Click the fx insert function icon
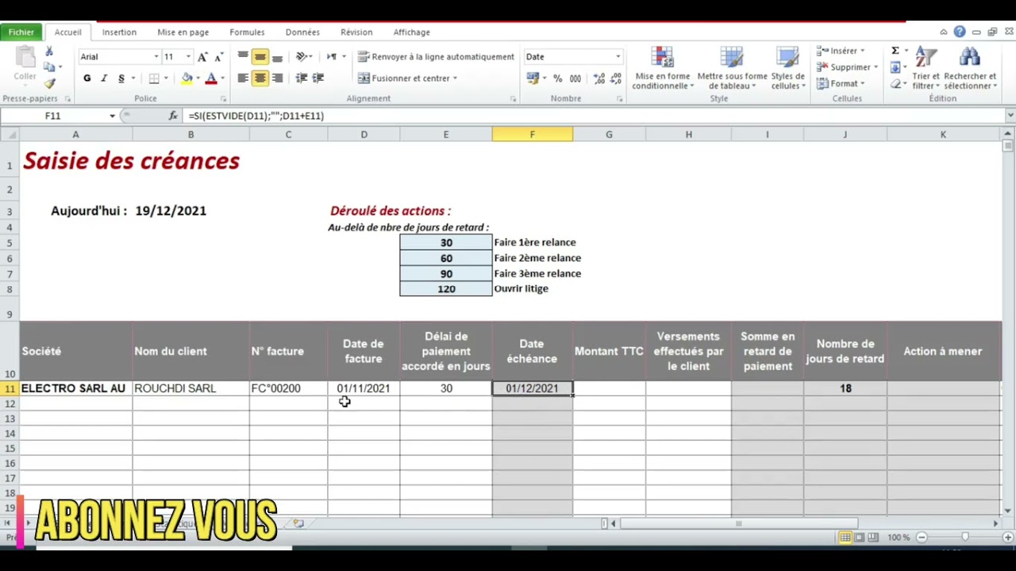 point(173,116)
